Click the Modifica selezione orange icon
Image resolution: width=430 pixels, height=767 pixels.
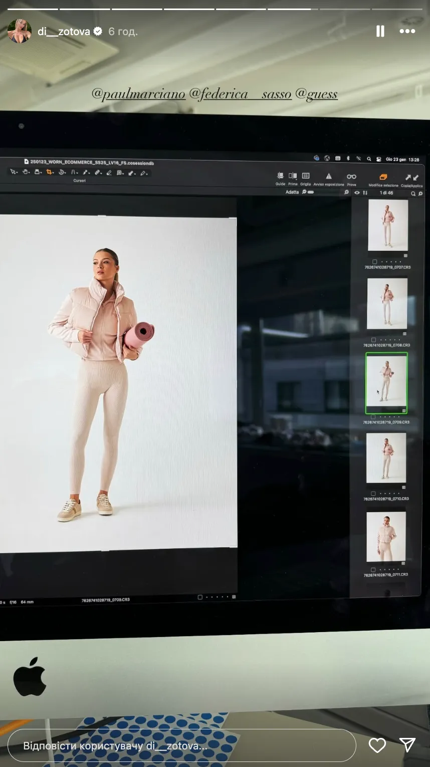coord(383,177)
